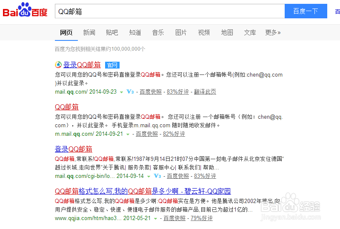Open 百度快照 for mail.qq.com/ 2014-09-23 result
Viewport: 340px width, 229px height.
click(x=151, y=92)
